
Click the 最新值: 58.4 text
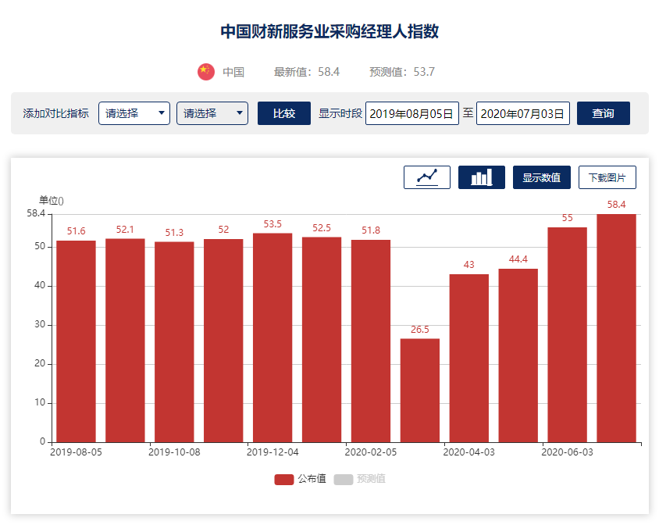coord(306,72)
